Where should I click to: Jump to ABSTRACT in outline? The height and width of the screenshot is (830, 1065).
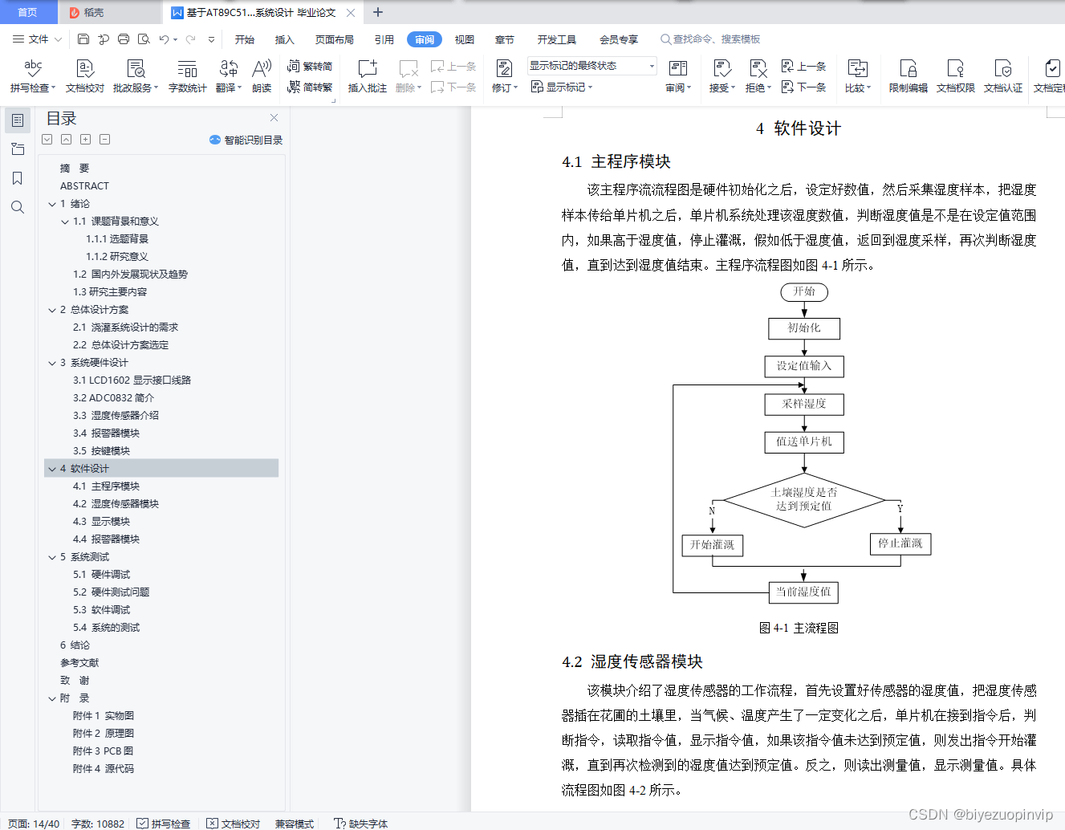coord(84,186)
